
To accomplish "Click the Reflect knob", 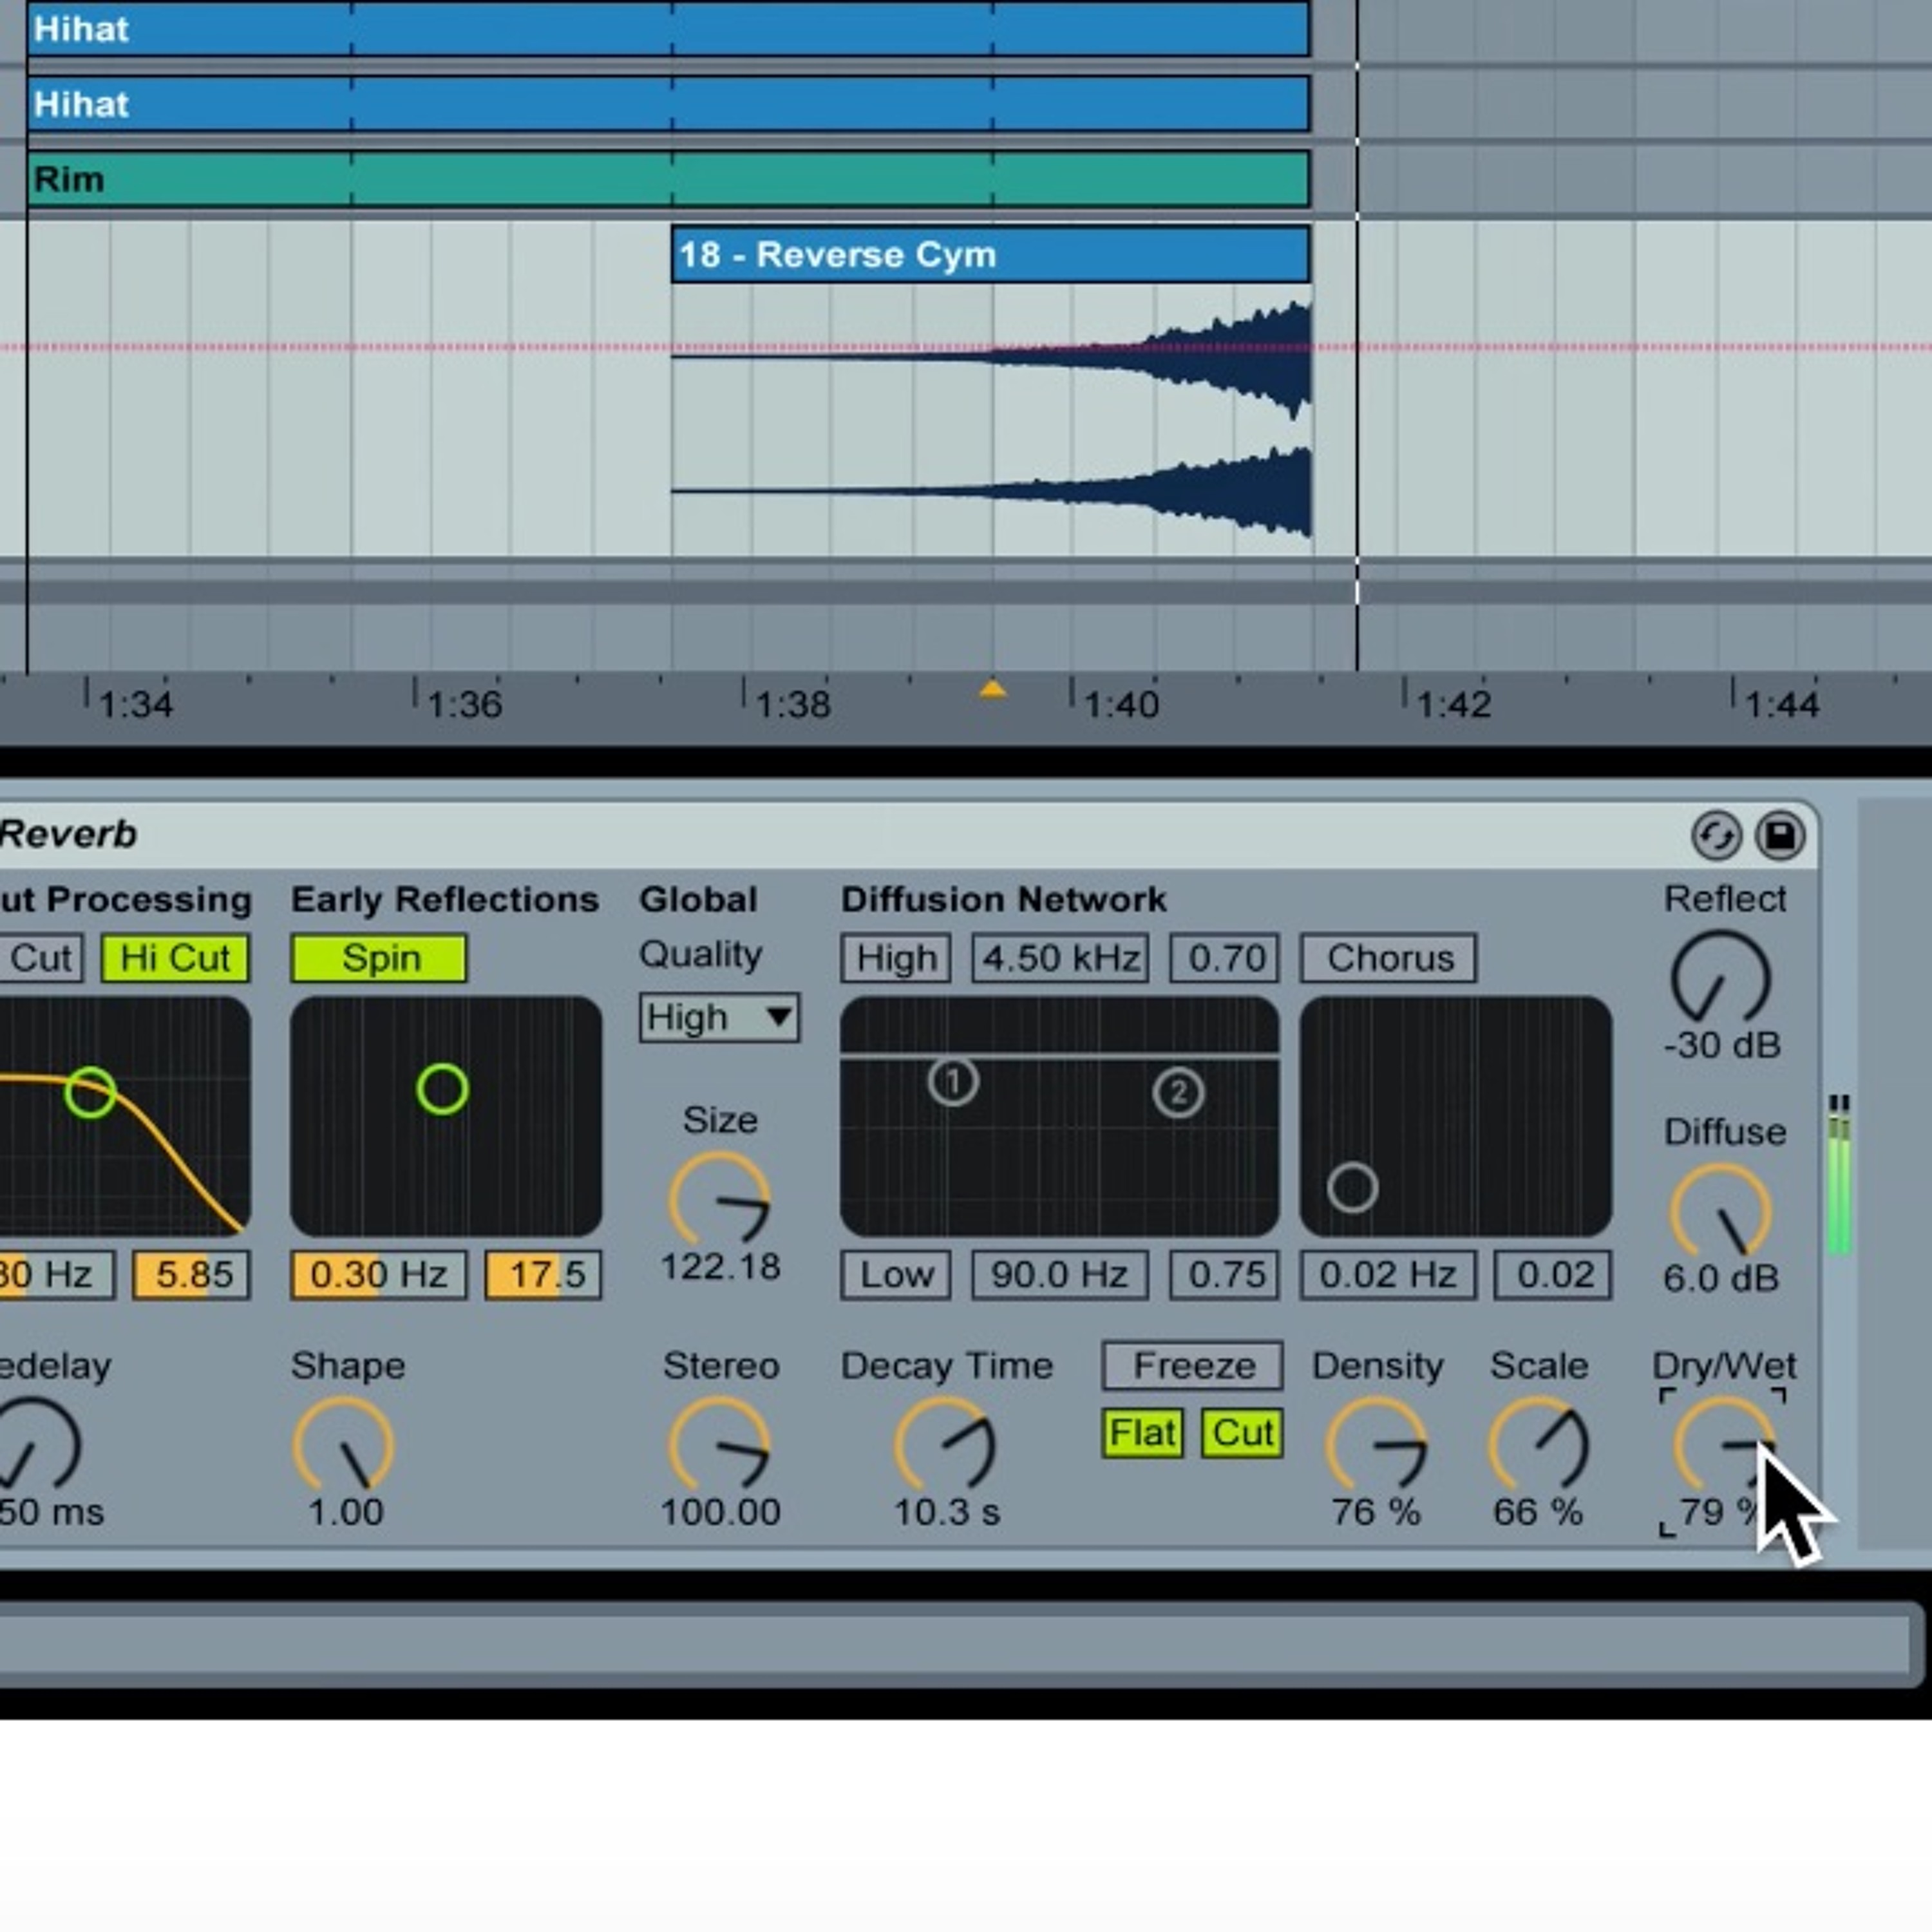I will (x=1721, y=978).
